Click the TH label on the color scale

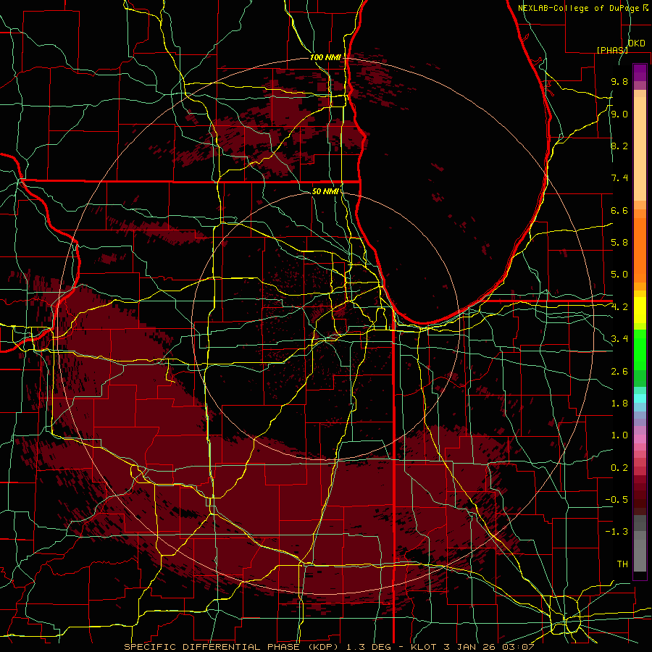[x=622, y=564]
